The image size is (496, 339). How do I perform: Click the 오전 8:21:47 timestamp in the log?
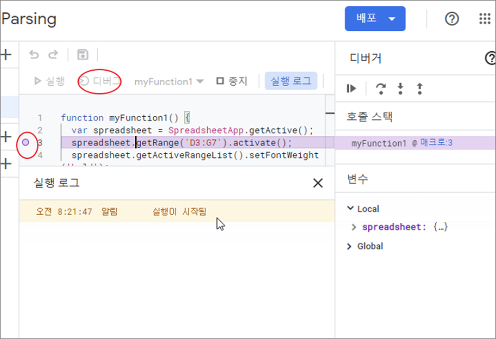(64, 211)
